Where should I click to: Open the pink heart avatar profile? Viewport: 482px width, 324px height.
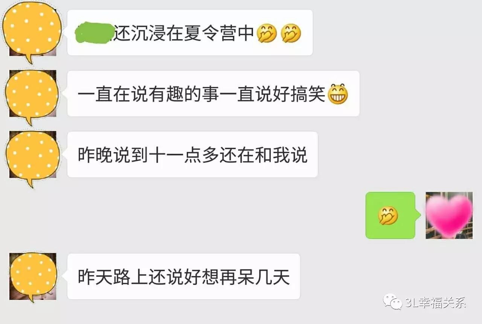click(449, 215)
